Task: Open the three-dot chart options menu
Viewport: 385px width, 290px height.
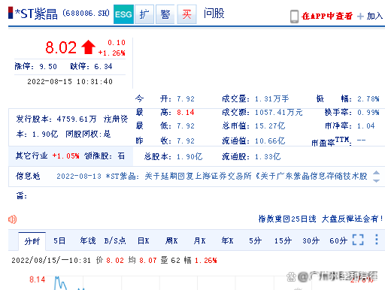Action: pos(377,240)
